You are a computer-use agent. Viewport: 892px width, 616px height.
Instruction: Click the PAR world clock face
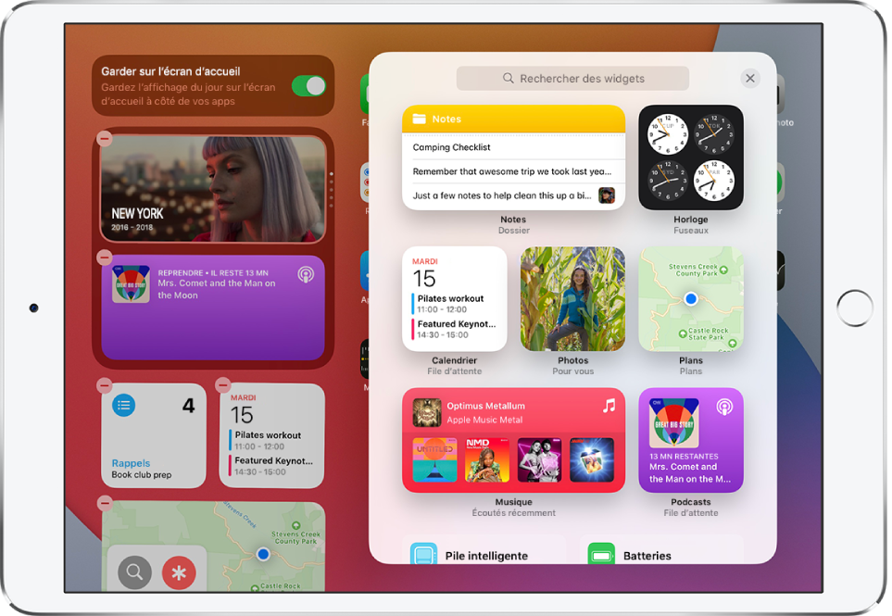(x=714, y=181)
